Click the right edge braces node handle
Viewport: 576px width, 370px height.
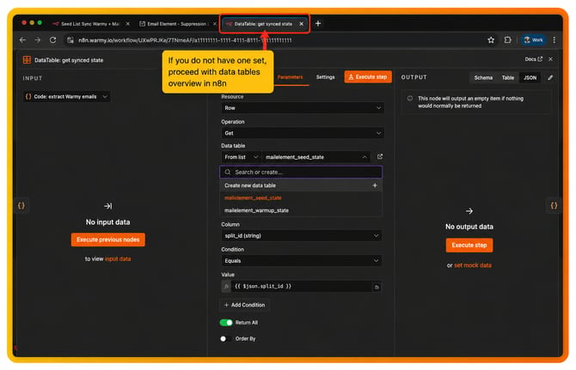(554, 205)
